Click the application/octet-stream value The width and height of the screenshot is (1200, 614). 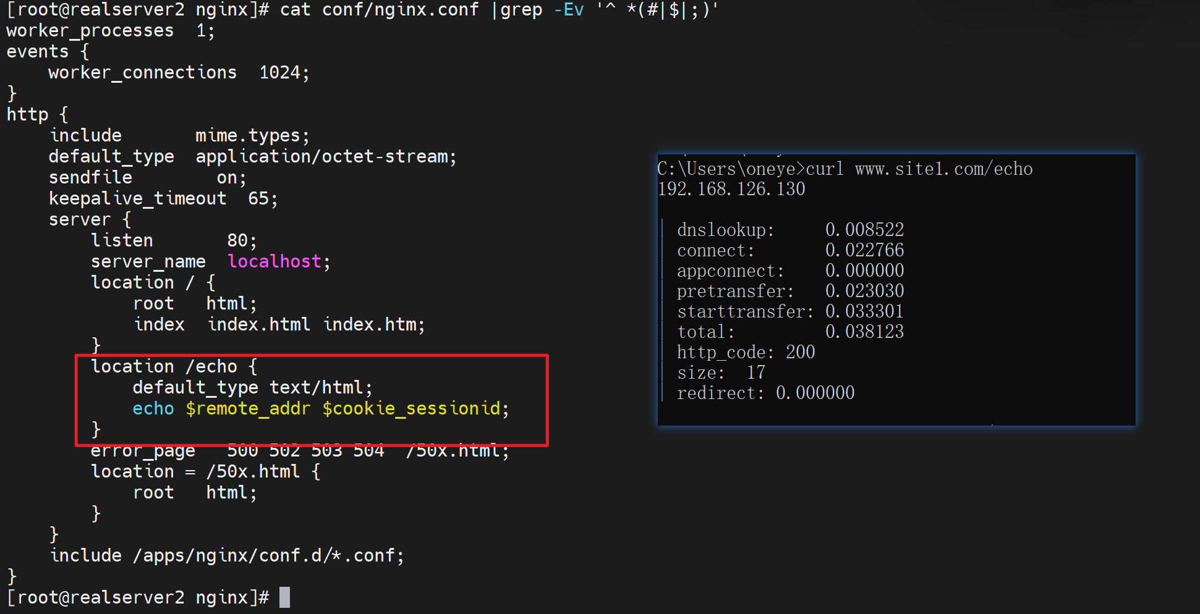(325, 156)
